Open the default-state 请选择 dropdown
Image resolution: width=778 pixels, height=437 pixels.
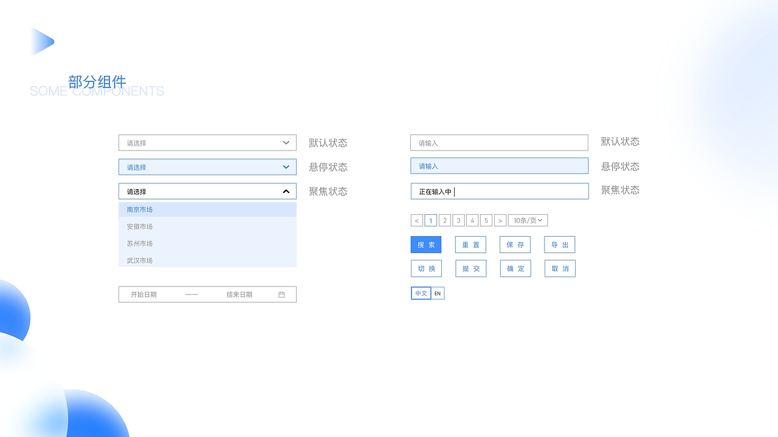pyautogui.click(x=207, y=143)
